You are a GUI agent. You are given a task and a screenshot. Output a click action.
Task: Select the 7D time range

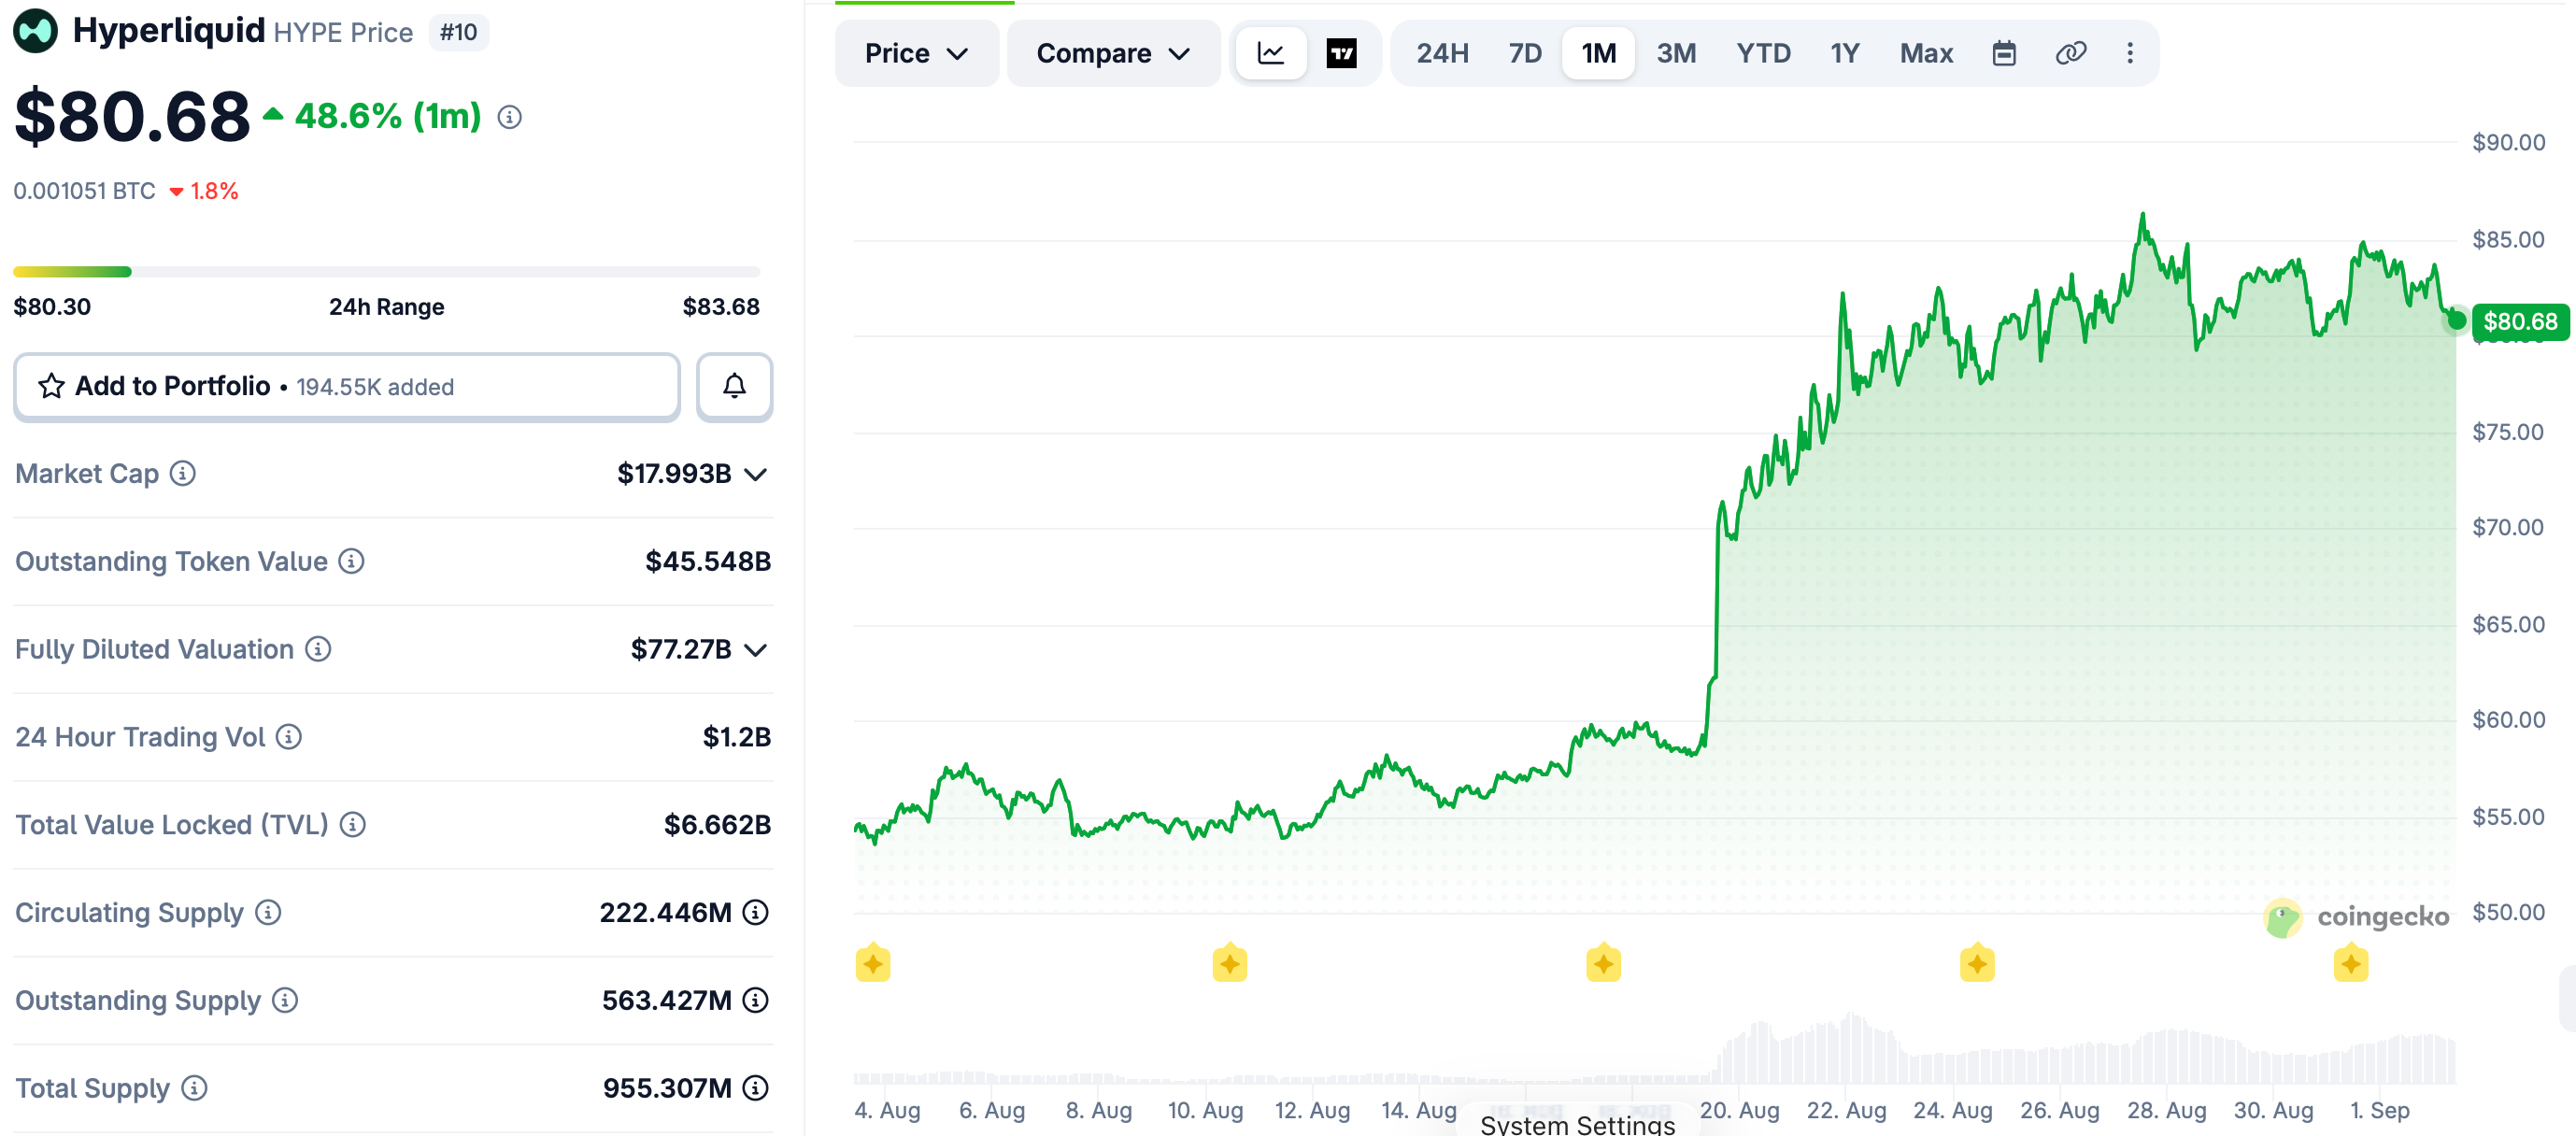pyautogui.click(x=1525, y=53)
